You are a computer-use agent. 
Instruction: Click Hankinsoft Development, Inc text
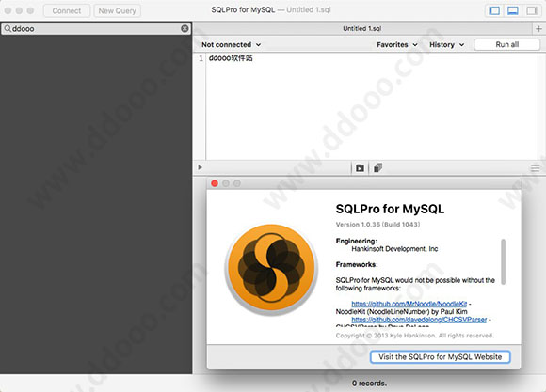tap(394, 249)
